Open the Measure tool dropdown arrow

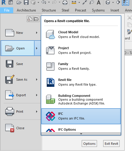pyautogui.click(x=79, y=2)
